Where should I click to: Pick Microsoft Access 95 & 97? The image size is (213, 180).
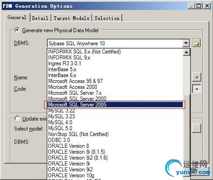115,81
